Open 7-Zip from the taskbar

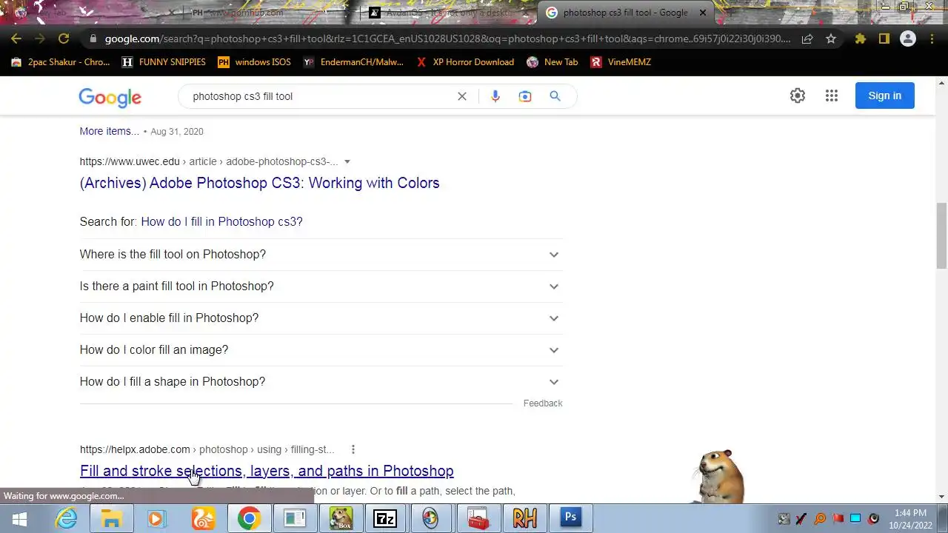pos(385,519)
